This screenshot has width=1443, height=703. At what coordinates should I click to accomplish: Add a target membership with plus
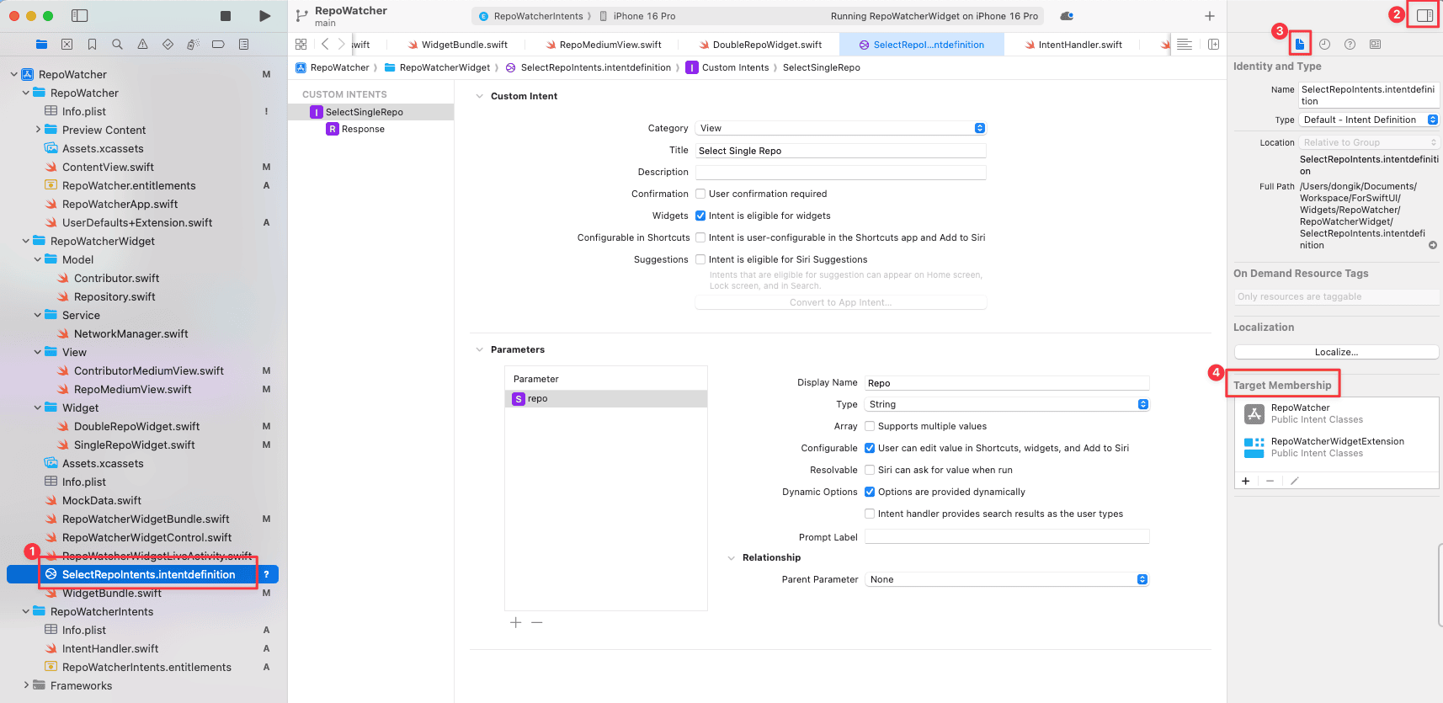click(x=1245, y=481)
